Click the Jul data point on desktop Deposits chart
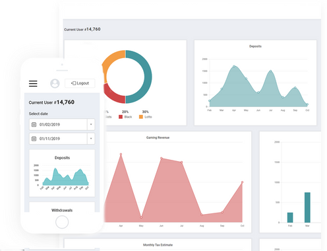Image resolution: width=327 pixels, height=251 pixels. click(271, 71)
